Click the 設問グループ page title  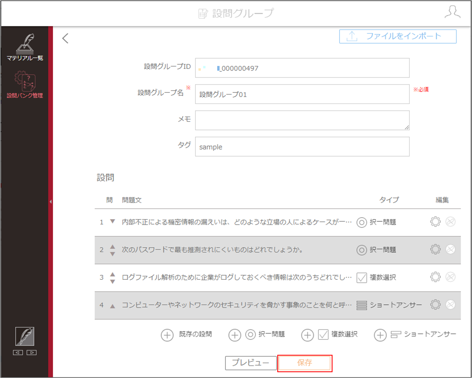(x=243, y=13)
